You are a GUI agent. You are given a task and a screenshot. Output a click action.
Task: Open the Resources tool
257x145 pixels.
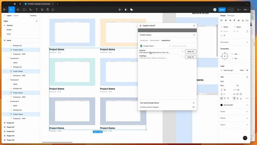[x=42, y=10]
